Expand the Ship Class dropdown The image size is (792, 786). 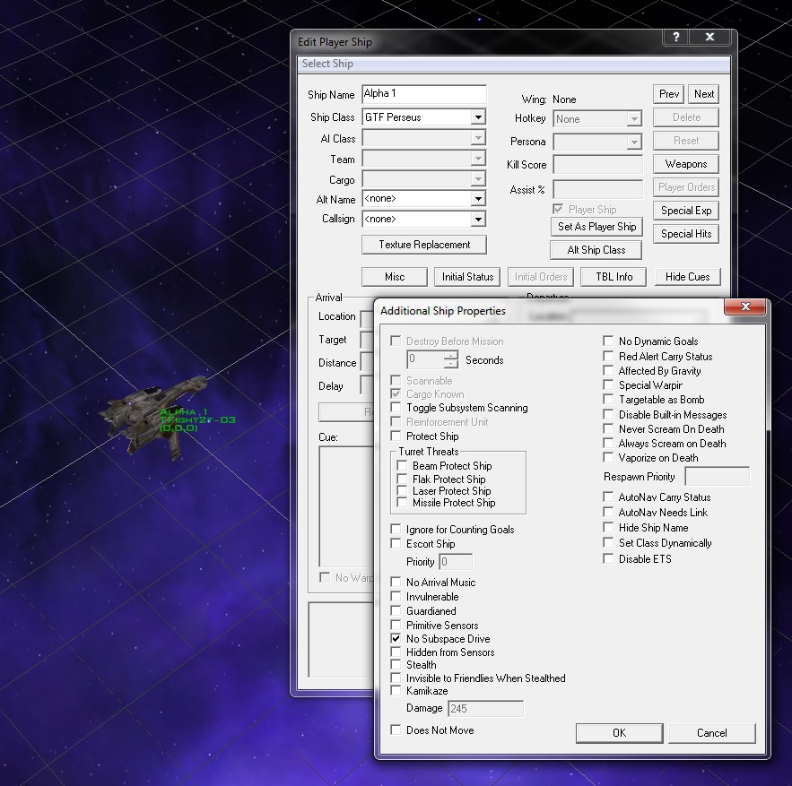click(x=478, y=117)
